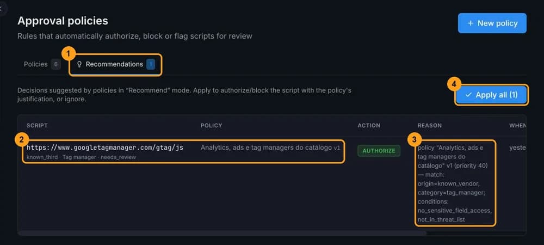Click the Approval policies heading

click(x=63, y=21)
